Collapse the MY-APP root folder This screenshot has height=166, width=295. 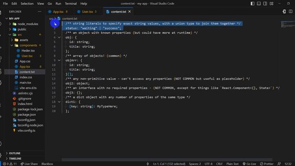(x=7, y=18)
